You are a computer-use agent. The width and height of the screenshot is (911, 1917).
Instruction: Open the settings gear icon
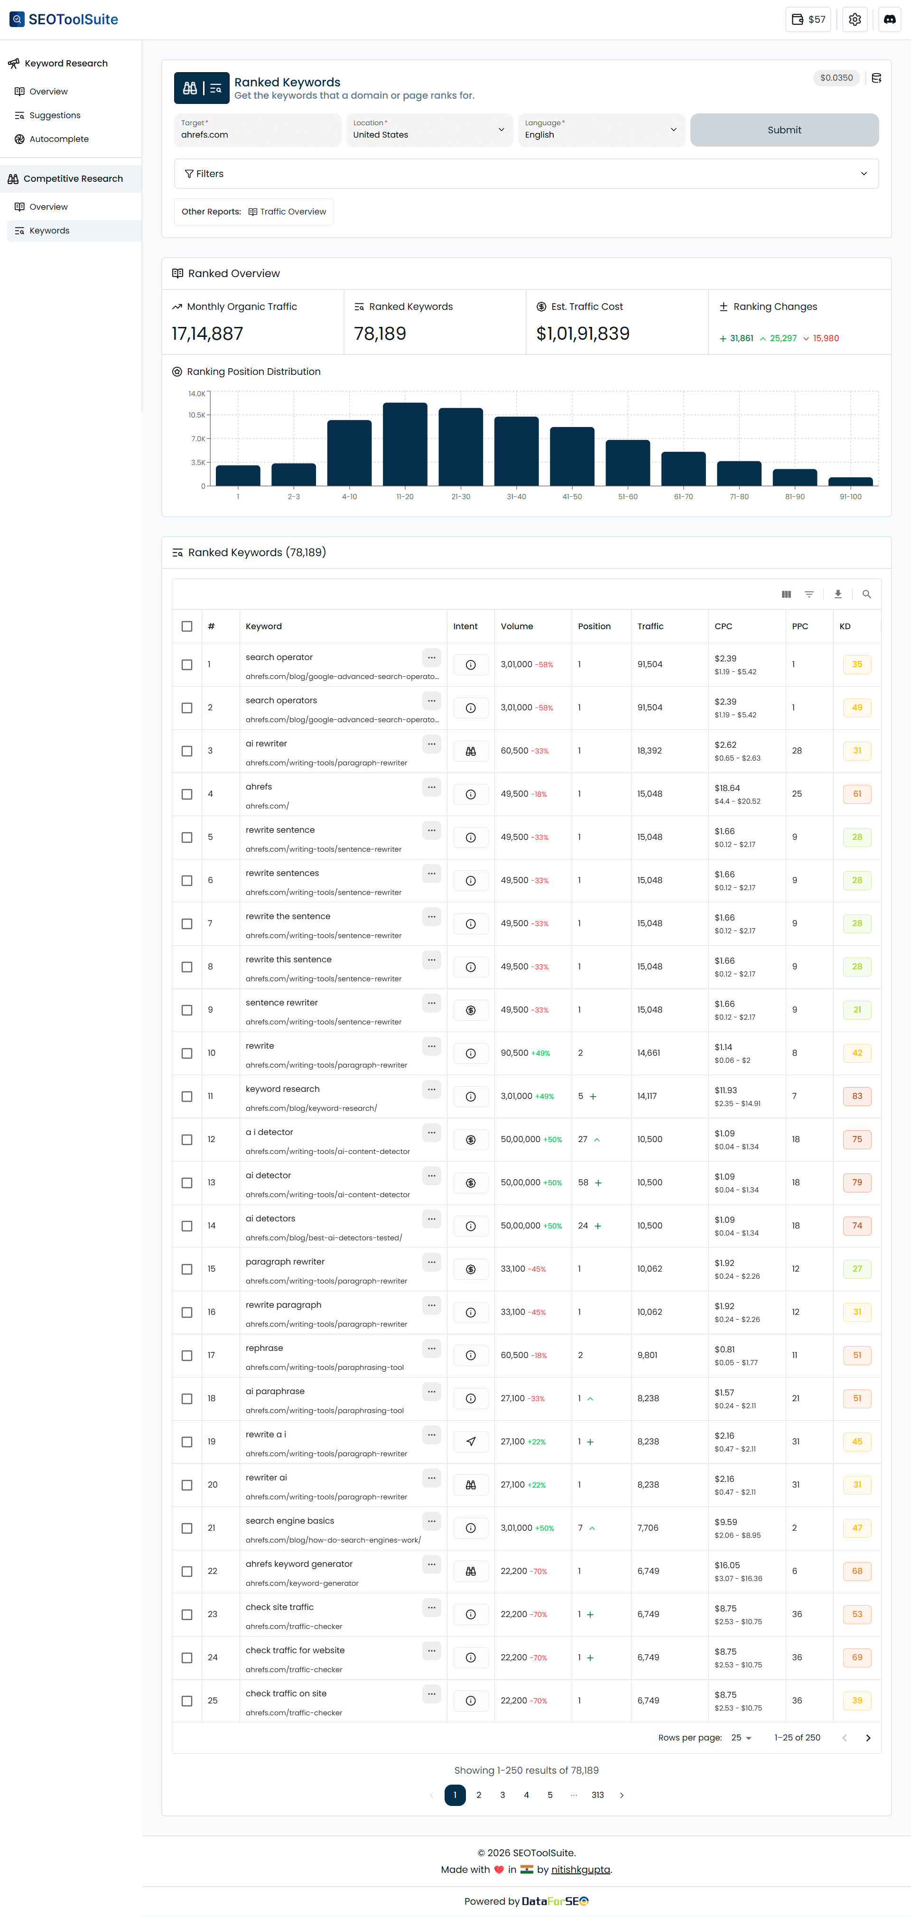pos(855,19)
